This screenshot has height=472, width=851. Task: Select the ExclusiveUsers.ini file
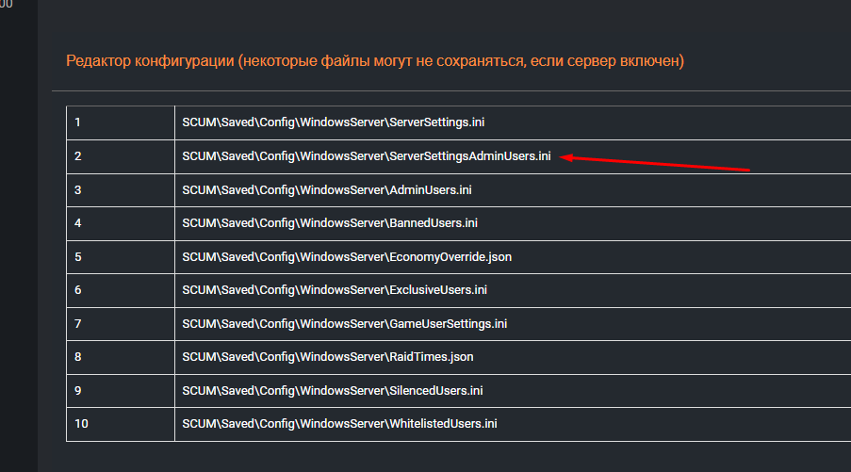point(335,290)
